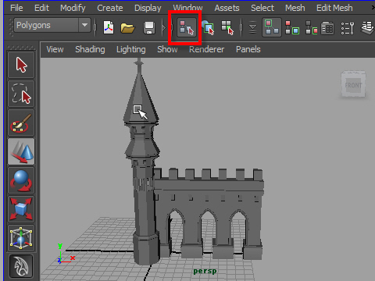
Task: Toggle select by hierarchy mode
Action: [x=187, y=27]
